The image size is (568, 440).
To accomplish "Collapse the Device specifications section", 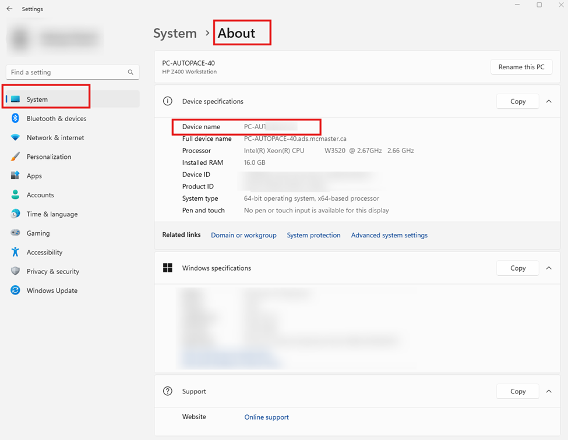I will [549, 101].
